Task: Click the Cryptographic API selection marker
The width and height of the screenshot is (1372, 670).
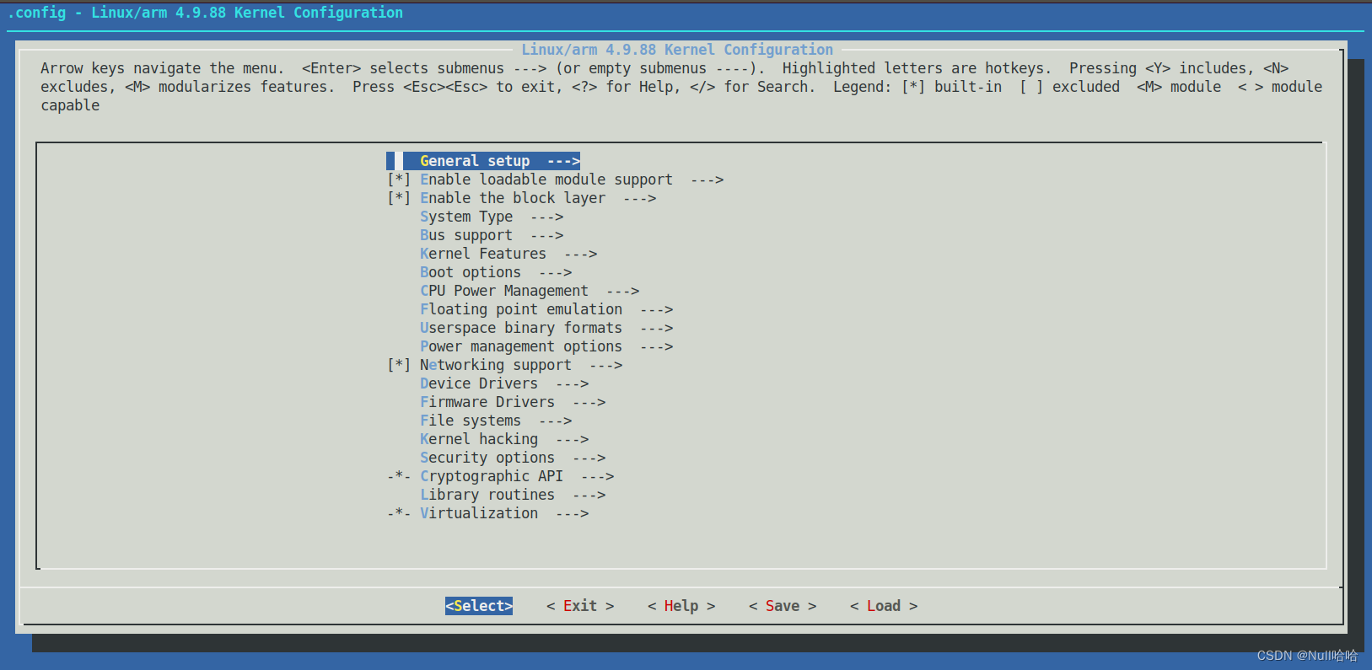Action: click(399, 476)
